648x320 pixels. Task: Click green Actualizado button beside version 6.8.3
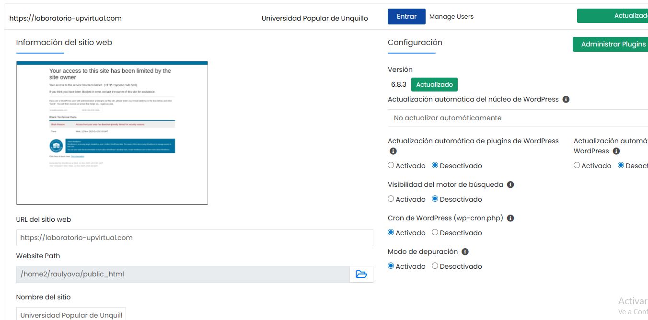434,85
